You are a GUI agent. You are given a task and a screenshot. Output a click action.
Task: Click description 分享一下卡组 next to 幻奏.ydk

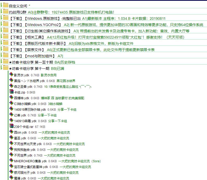tap(47, 115)
